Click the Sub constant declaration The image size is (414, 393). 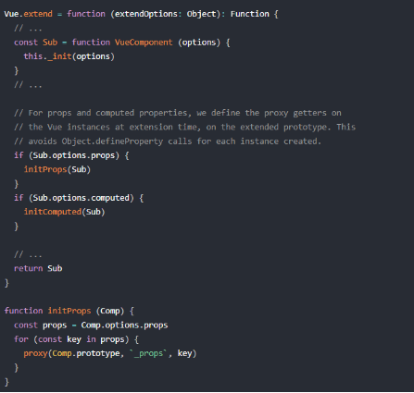coord(50,43)
